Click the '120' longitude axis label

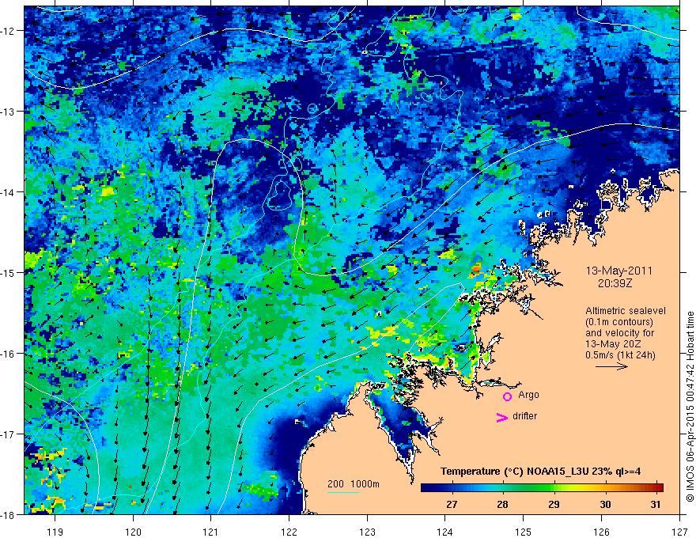tap(133, 532)
